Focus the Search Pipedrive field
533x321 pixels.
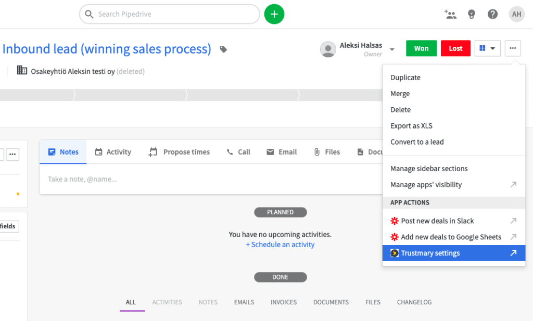pyautogui.click(x=170, y=14)
